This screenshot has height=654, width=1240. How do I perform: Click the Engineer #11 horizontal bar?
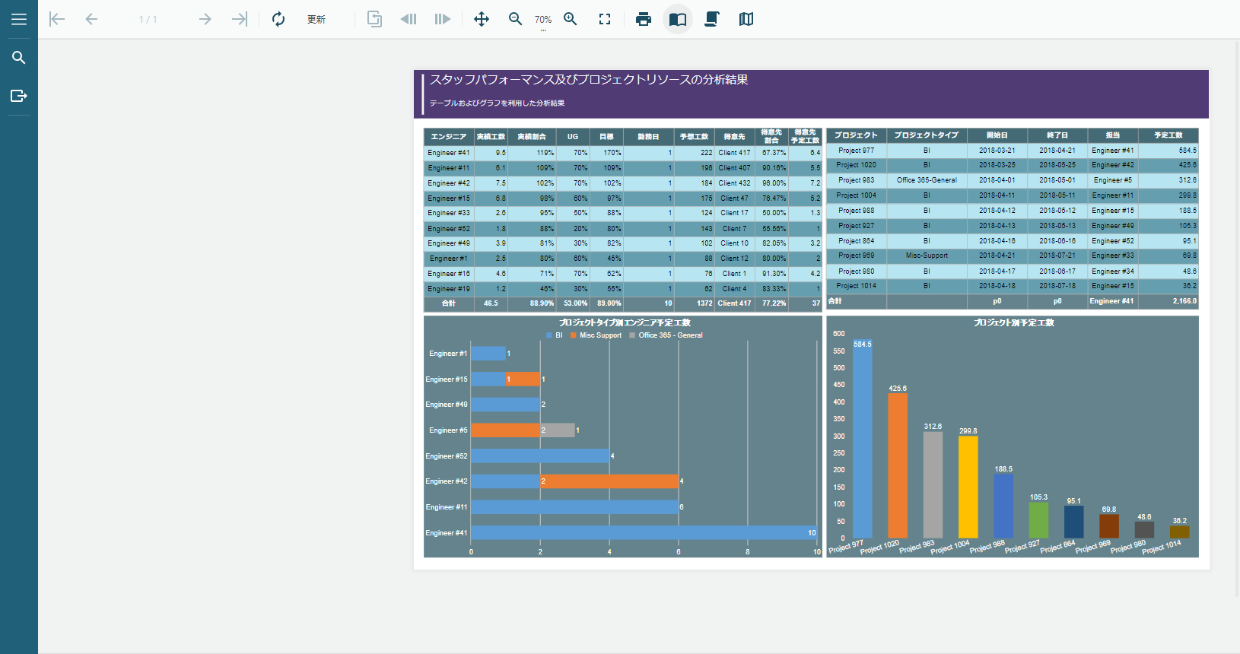574,507
